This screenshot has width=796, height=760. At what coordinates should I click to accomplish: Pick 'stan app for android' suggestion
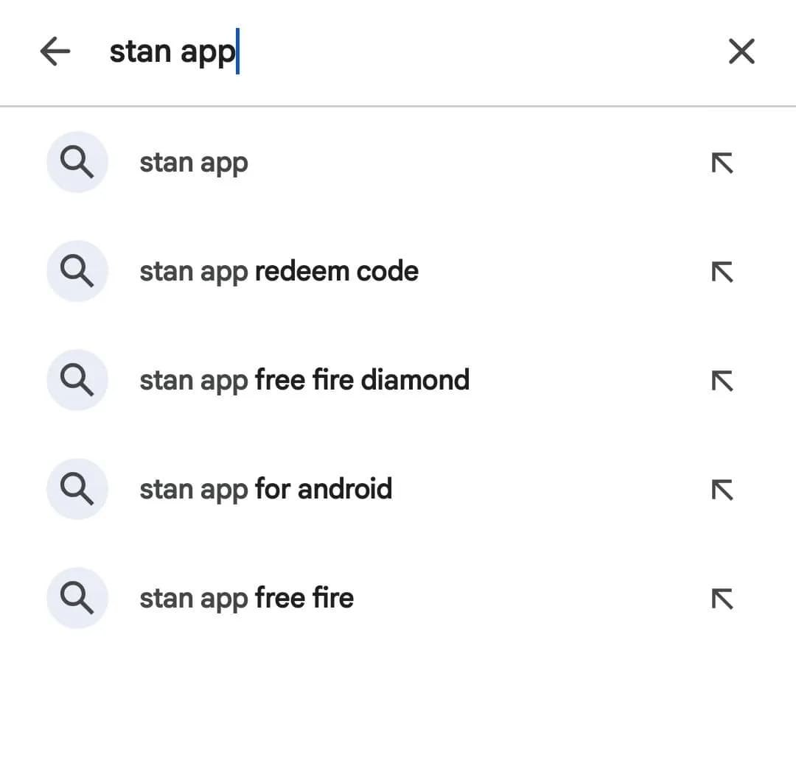point(265,490)
